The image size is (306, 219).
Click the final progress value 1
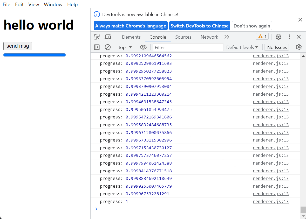tap(127, 201)
